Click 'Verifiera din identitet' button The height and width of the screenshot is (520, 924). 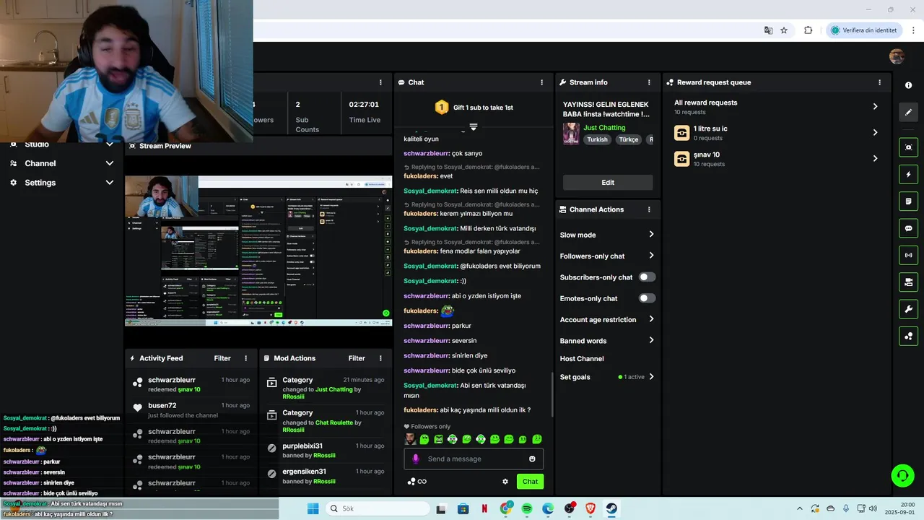[x=864, y=30]
